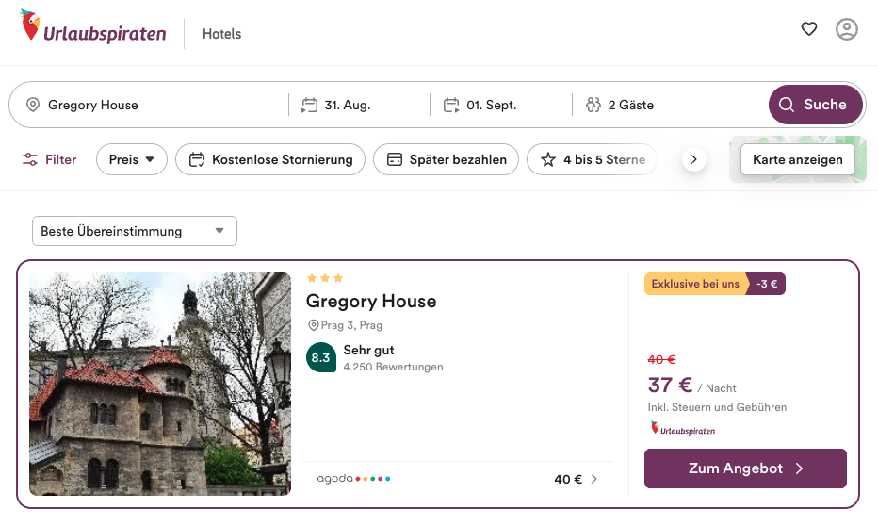Go to the Hotels section
This screenshot has height=526, width=878.
(222, 34)
